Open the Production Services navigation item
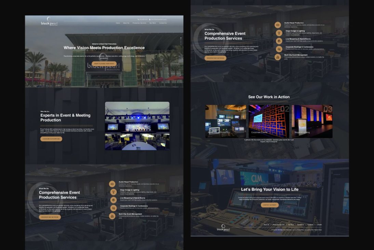Viewport: 374px width, 250px height. coord(139,23)
